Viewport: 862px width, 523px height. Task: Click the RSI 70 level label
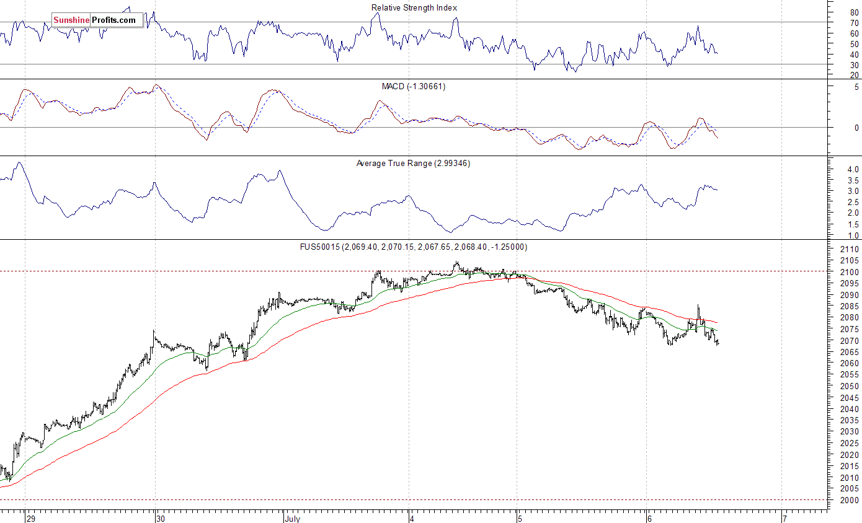[x=854, y=23]
